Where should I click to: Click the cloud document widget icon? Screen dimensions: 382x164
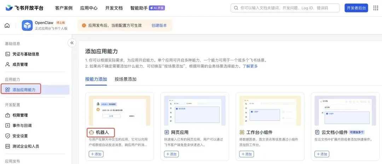(x=317, y=132)
